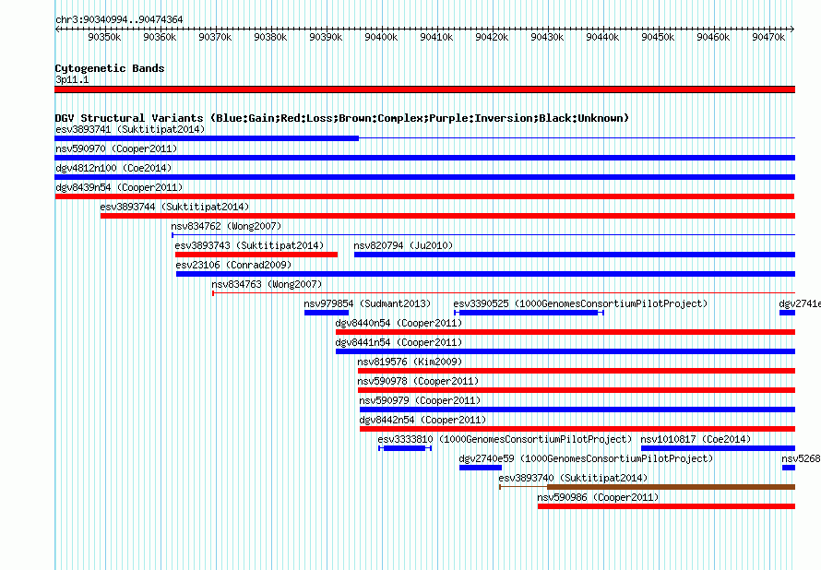The image size is (821, 570).
Task: Open the nsv820794 (Ju2010) label
Action: (x=403, y=245)
